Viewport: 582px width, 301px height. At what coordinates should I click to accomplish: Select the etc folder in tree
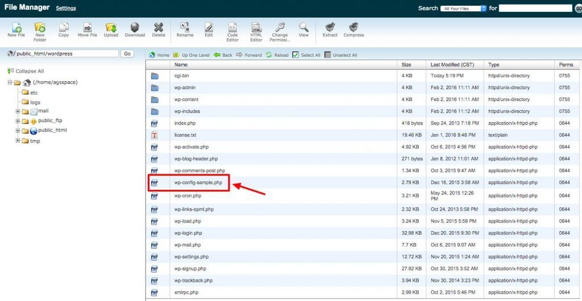tap(30, 93)
